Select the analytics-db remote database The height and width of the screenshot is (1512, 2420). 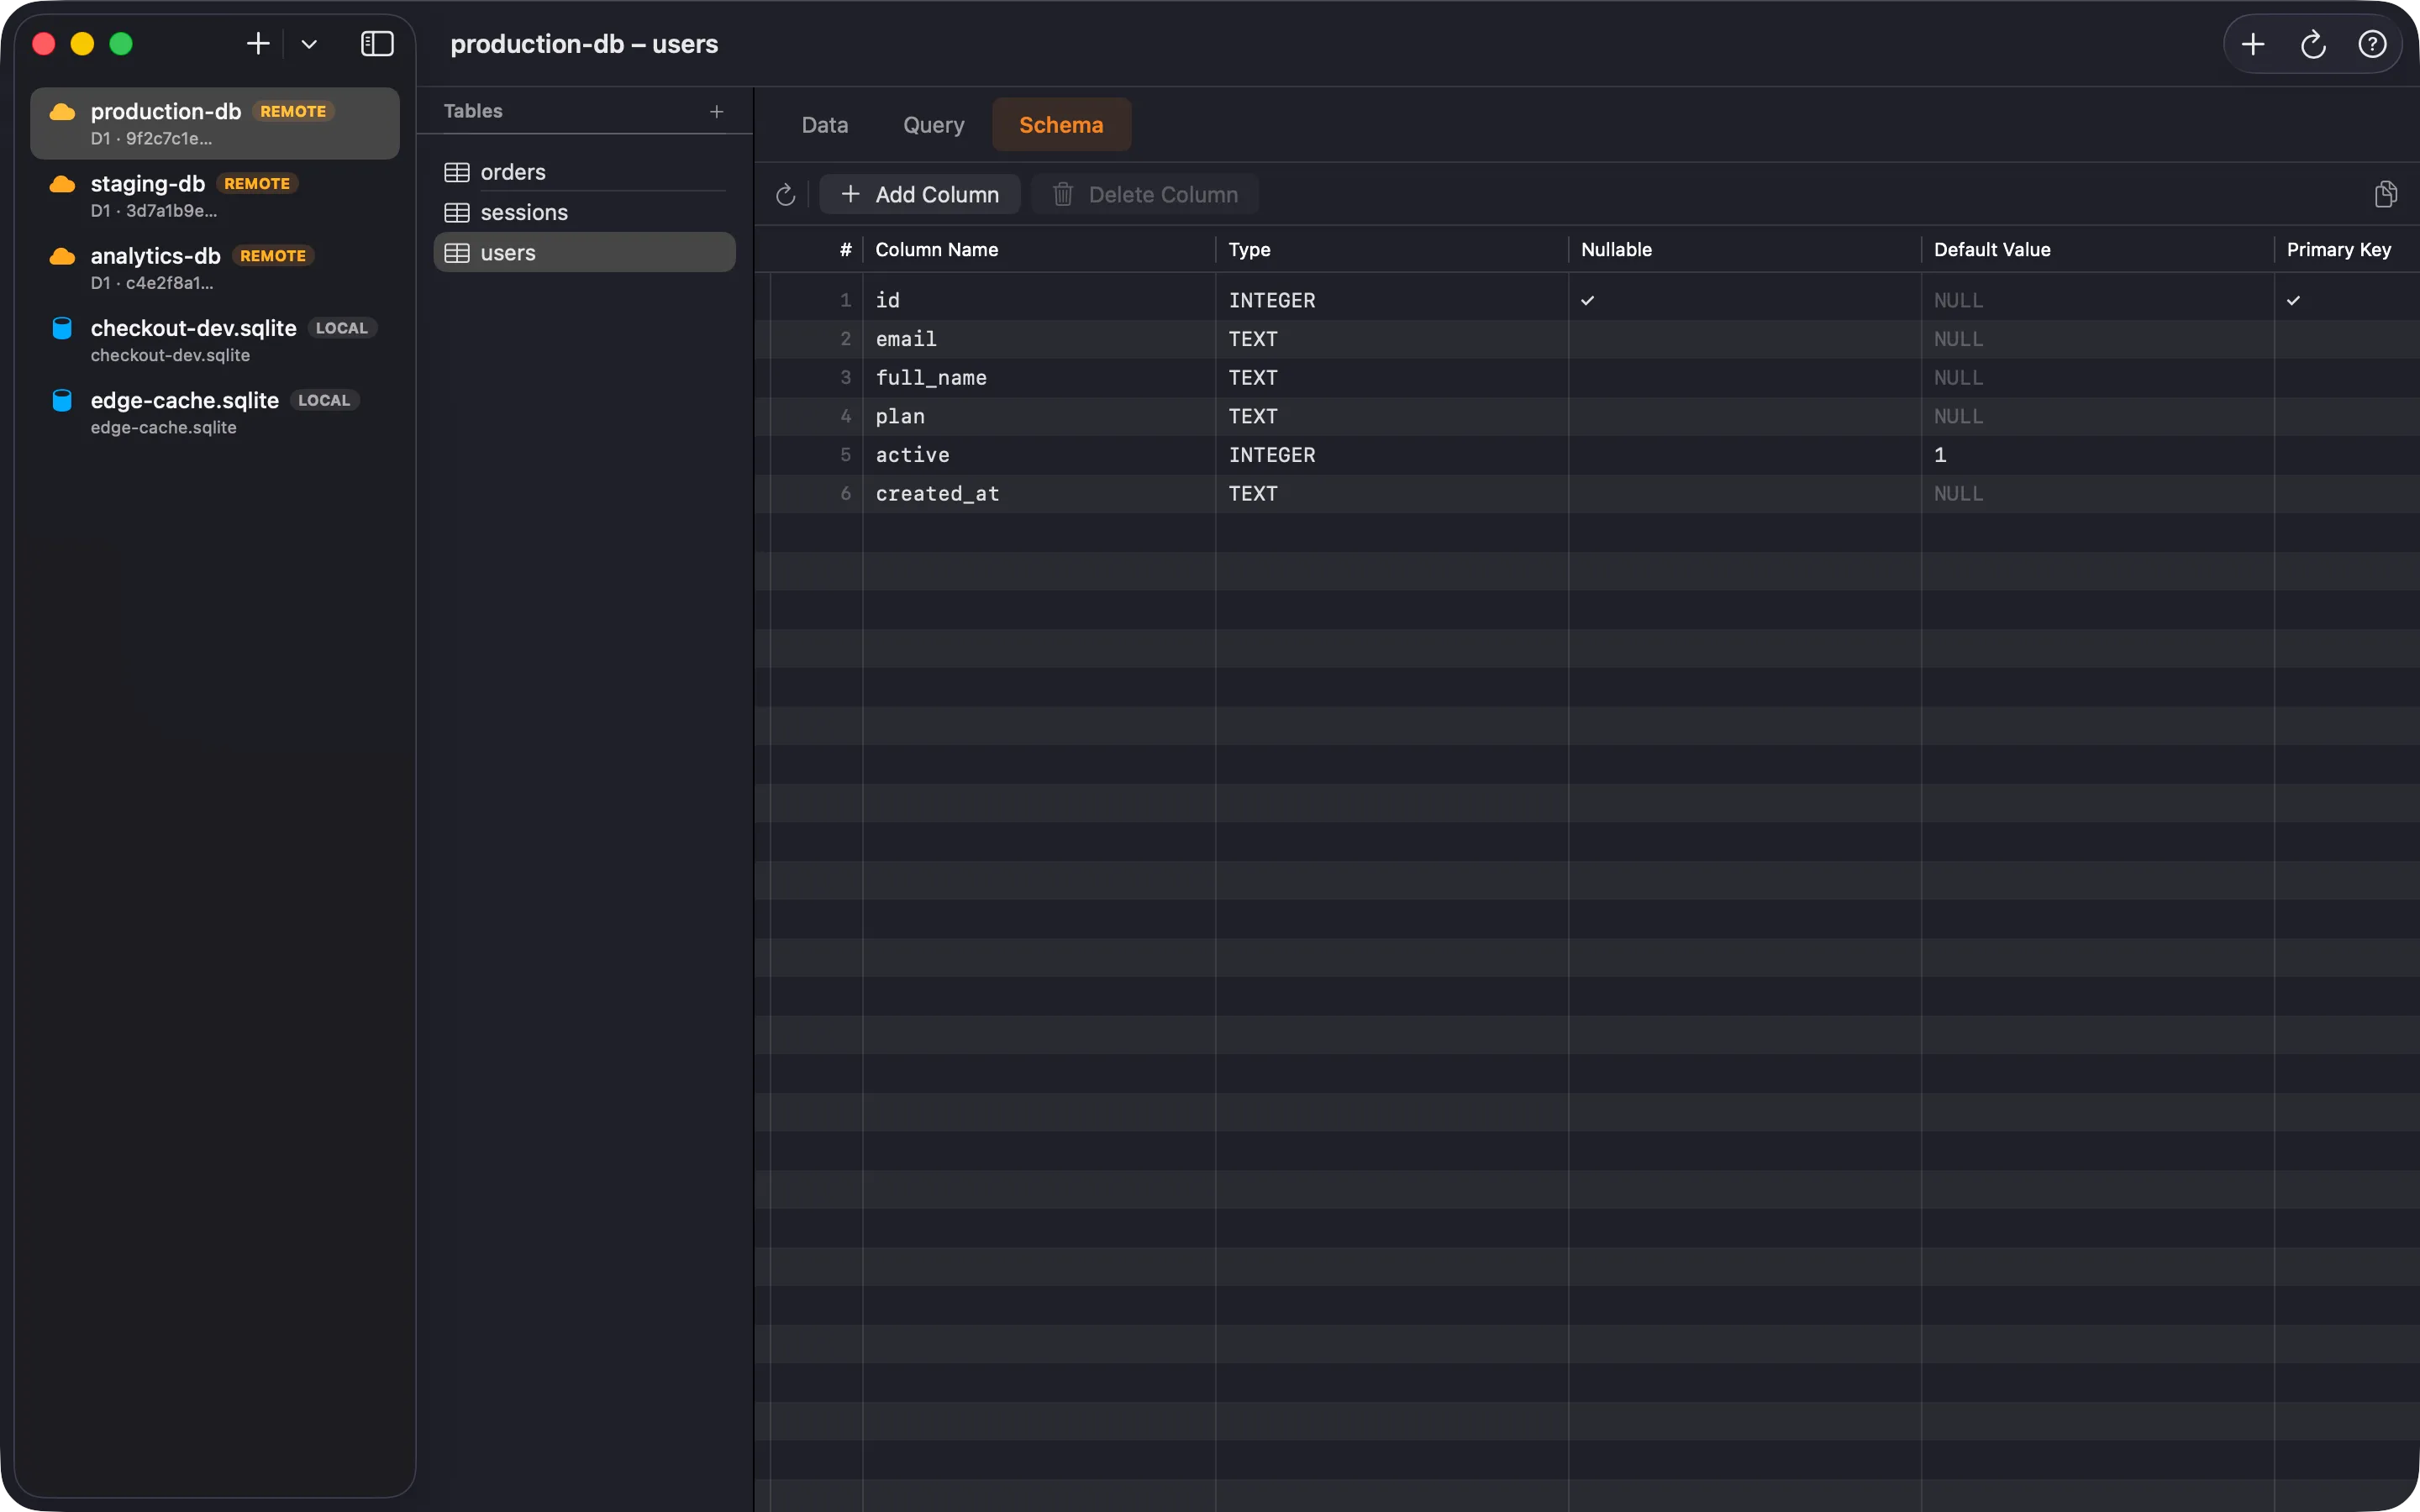click(x=215, y=268)
